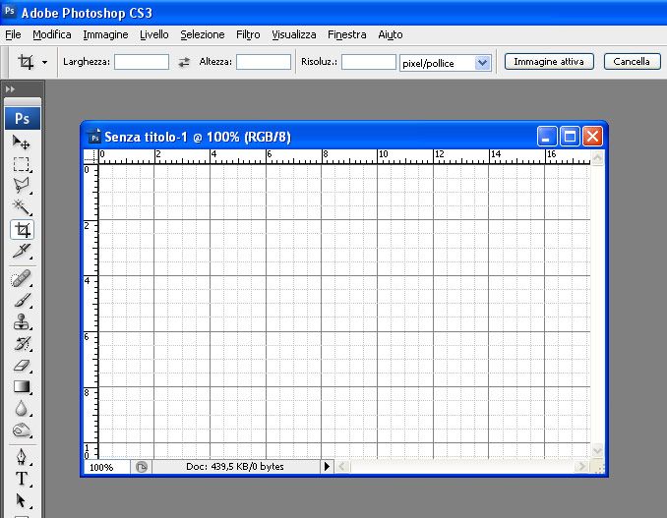The image size is (667, 518).
Task: Expand the toolbox with double-arrow
Action: pyautogui.click(x=10, y=89)
